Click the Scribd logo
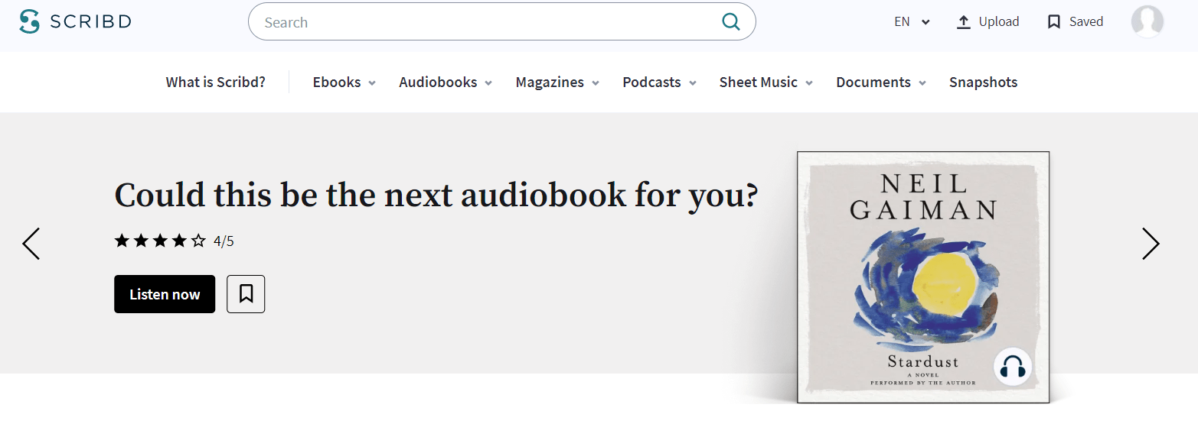 point(75,21)
